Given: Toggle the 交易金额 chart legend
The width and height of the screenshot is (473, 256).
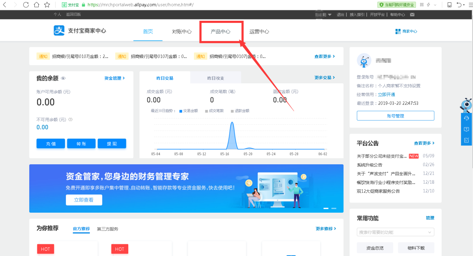Looking at the screenshot, I should (189, 111).
